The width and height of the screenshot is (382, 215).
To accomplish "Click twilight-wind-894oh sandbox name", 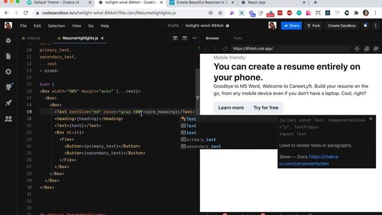I will [204, 26].
